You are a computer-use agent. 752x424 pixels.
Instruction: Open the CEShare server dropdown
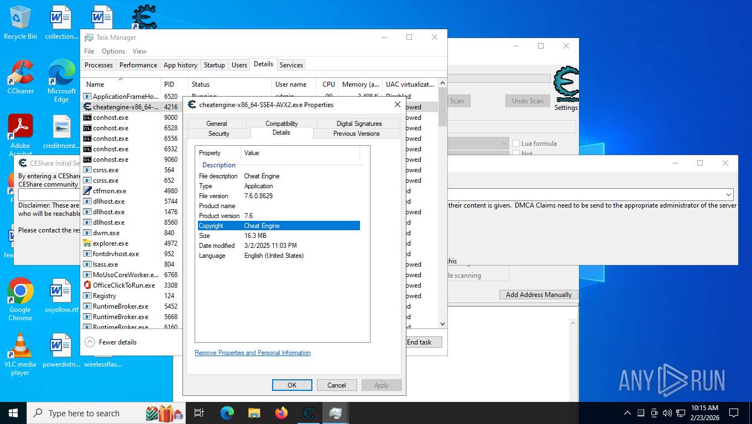click(x=729, y=195)
